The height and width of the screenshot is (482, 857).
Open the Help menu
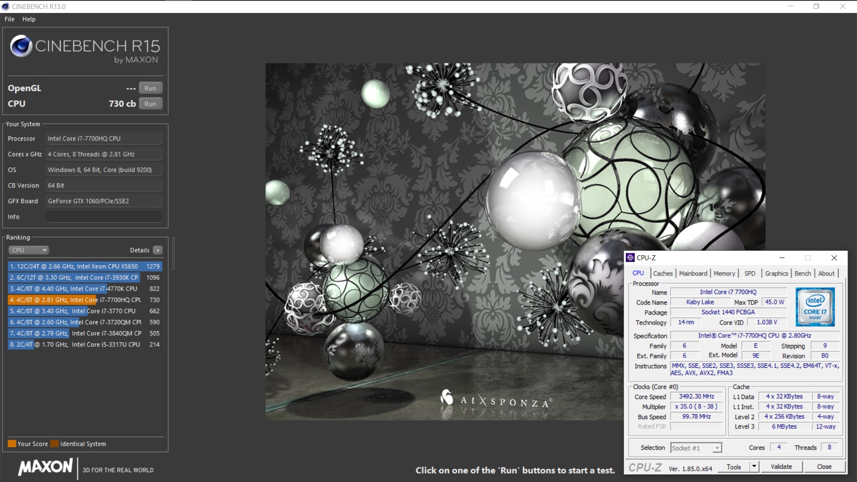(29, 19)
